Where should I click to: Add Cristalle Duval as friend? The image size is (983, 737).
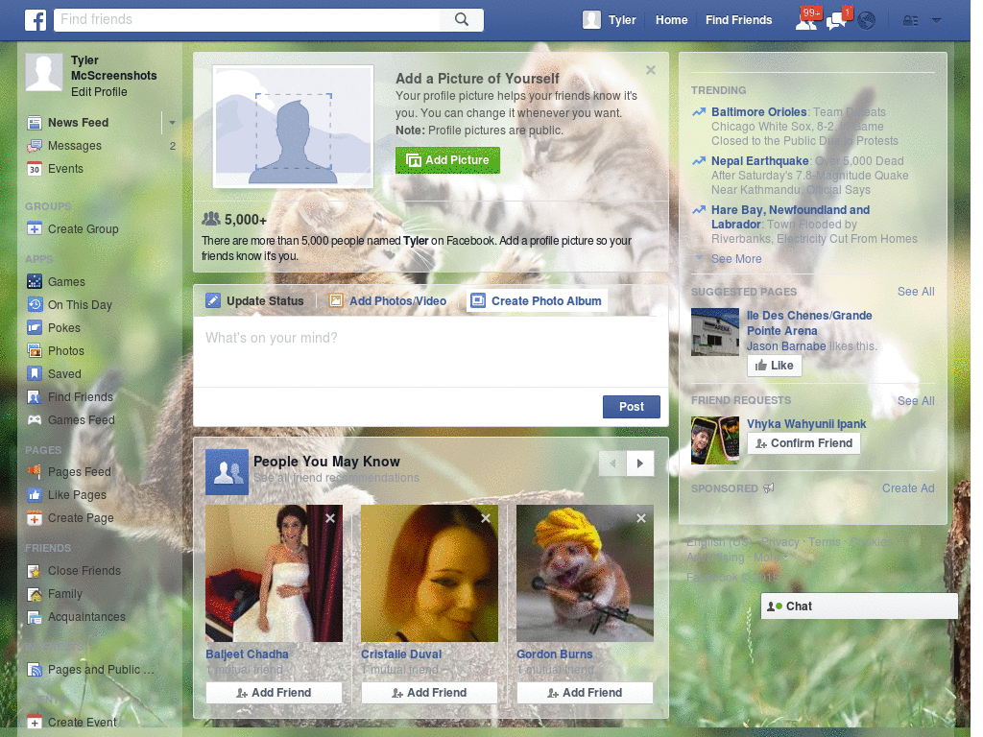(x=429, y=693)
